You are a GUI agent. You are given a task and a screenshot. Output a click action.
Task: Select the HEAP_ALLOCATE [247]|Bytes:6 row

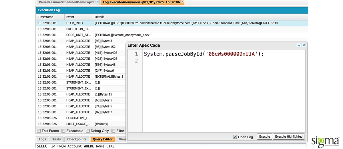pyautogui.click(x=81, y=71)
